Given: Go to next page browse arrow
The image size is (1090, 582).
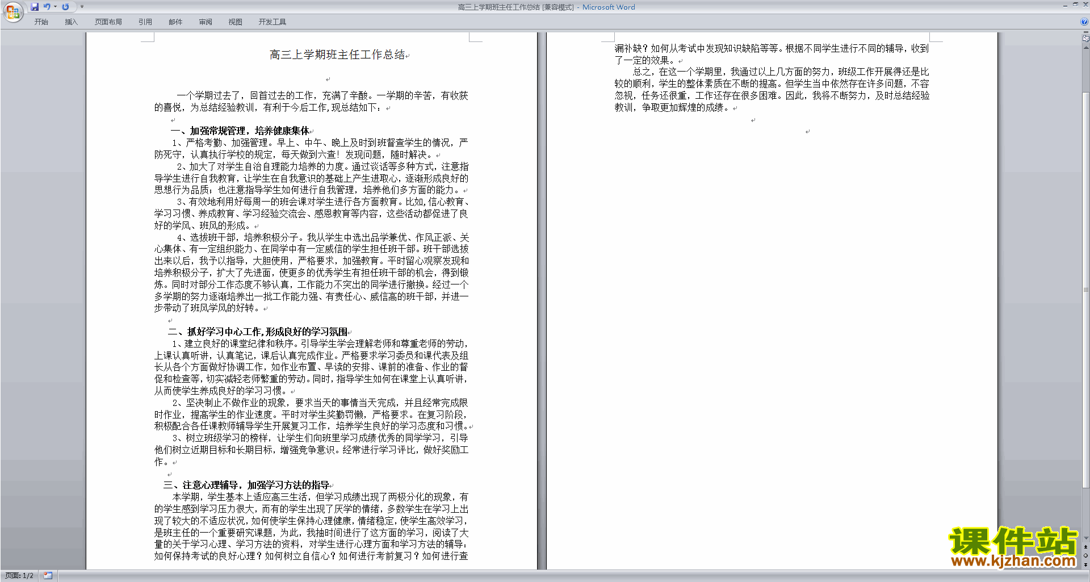Looking at the screenshot, I should pyautogui.click(x=1085, y=564).
